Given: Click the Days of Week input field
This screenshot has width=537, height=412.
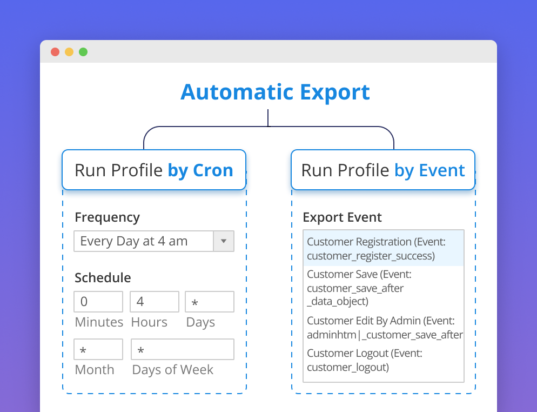Looking at the screenshot, I should 182,349.
